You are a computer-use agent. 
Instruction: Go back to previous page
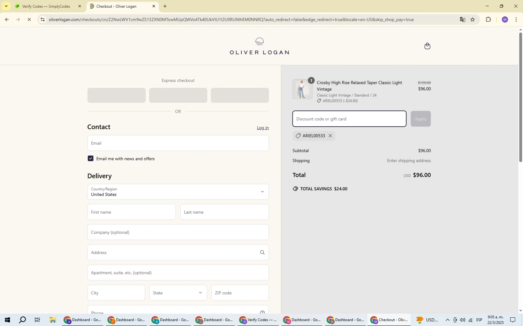7,19
